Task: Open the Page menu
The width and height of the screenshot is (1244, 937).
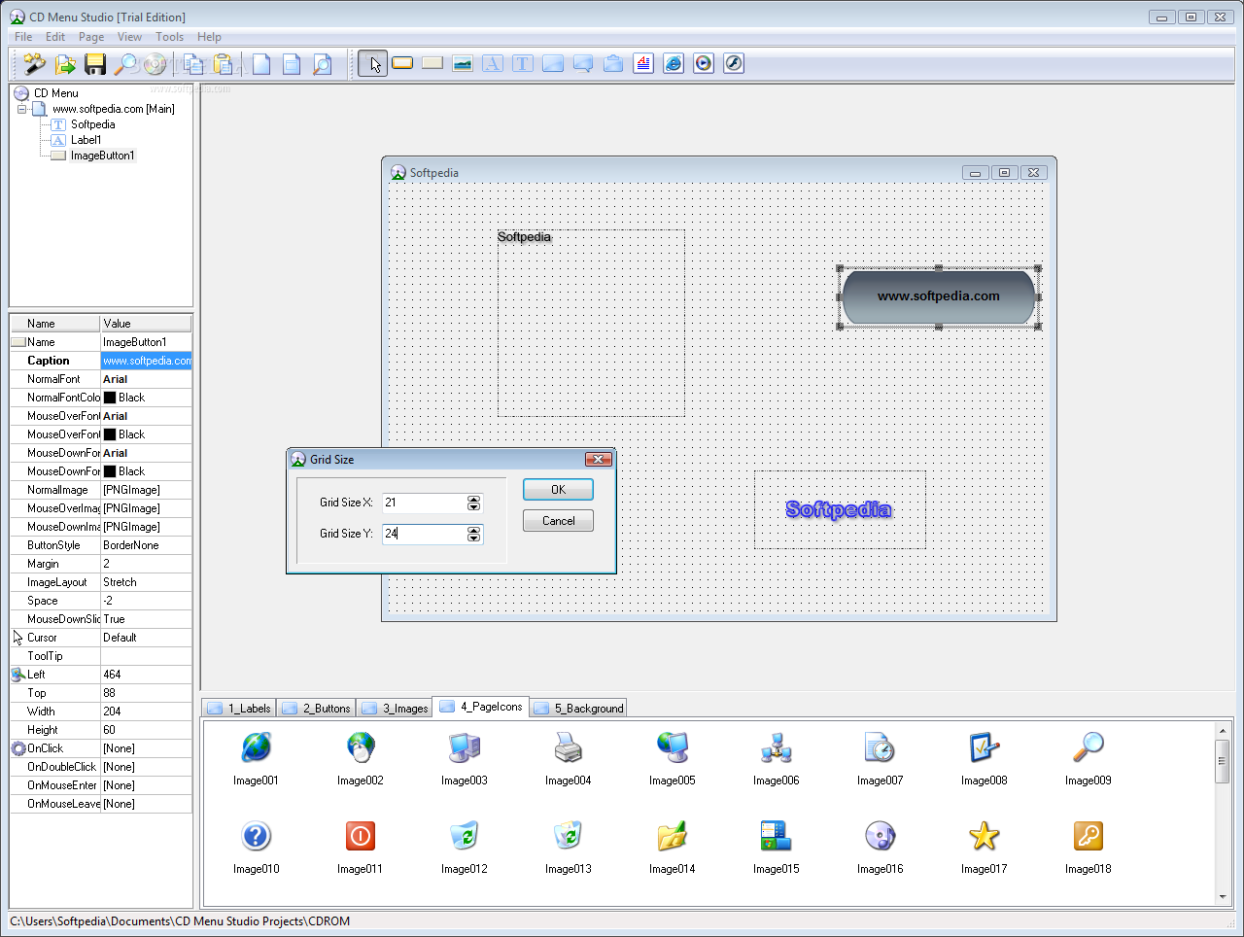Action: pos(91,37)
